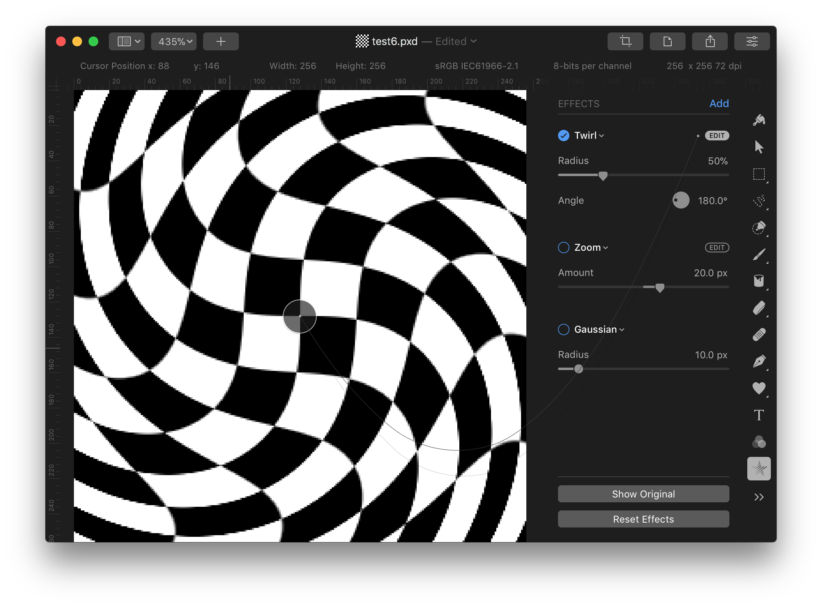The width and height of the screenshot is (822, 607).
Task: Click the Zoom Amount slider handle
Action: pyautogui.click(x=660, y=288)
